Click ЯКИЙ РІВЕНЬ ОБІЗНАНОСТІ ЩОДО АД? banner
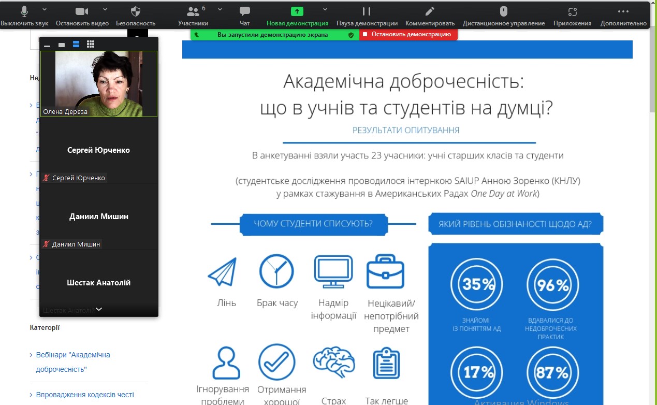This screenshot has width=657, height=405. [x=515, y=224]
